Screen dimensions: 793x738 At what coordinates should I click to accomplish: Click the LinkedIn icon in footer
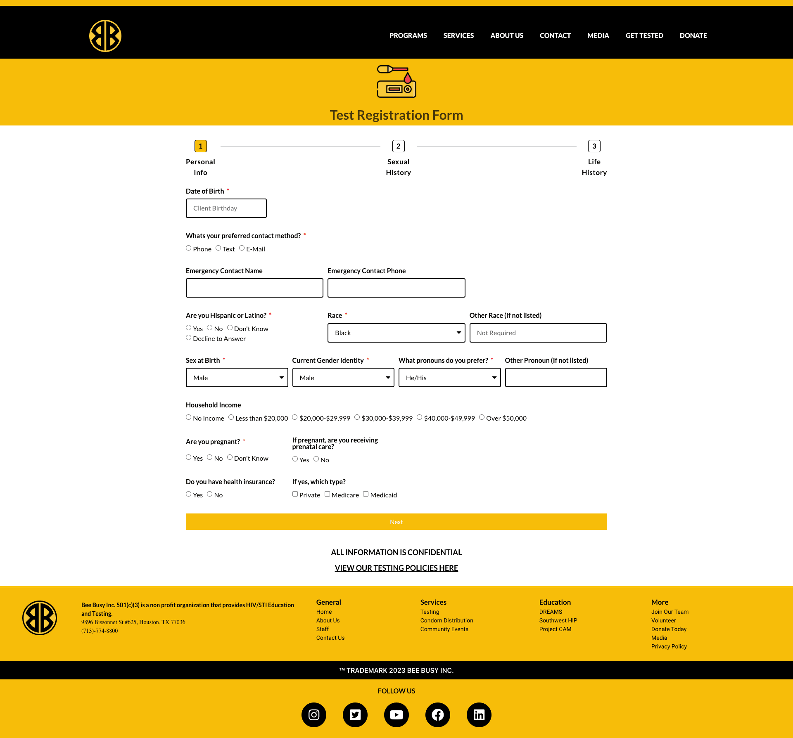click(x=479, y=714)
